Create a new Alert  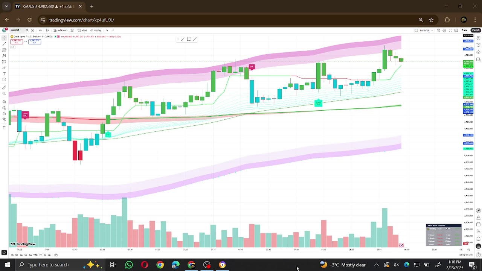pos(83,30)
